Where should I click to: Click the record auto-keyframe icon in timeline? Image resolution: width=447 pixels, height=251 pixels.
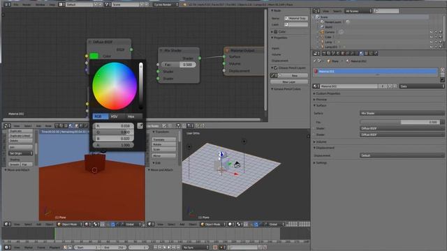pyautogui.click(x=215, y=248)
